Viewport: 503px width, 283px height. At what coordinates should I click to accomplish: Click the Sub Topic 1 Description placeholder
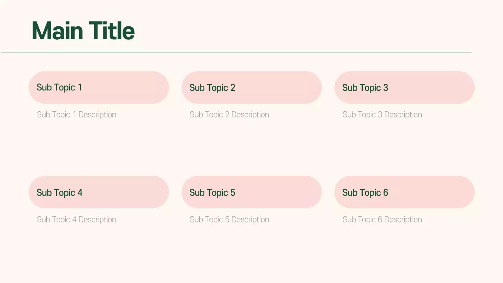point(77,115)
